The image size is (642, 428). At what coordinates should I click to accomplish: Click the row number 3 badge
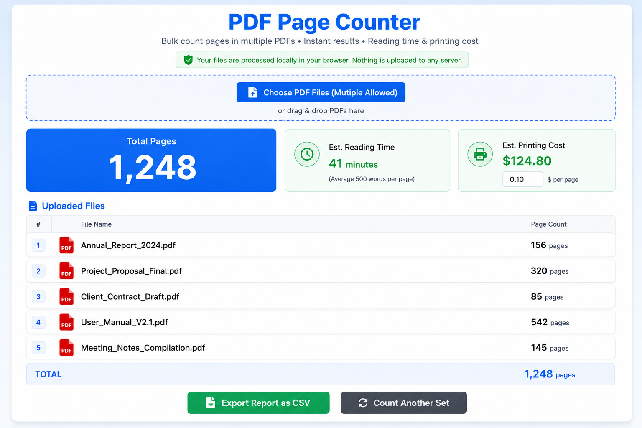[38, 297]
